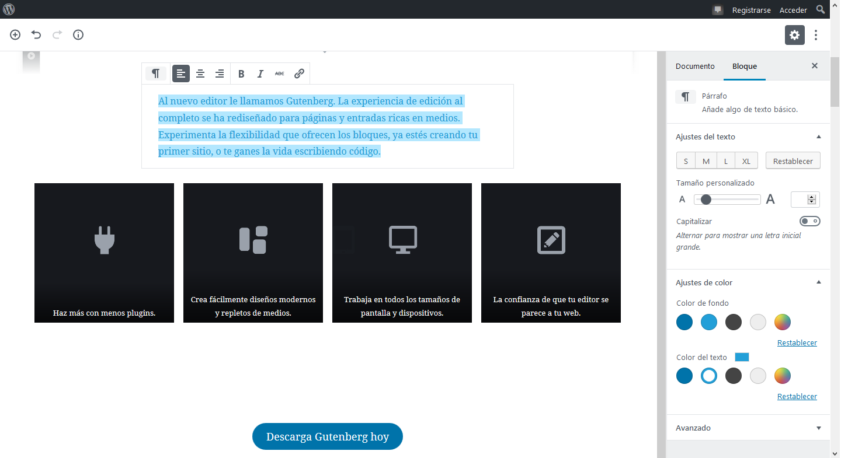Click the large A font size icon
841x458 pixels.
coord(770,200)
